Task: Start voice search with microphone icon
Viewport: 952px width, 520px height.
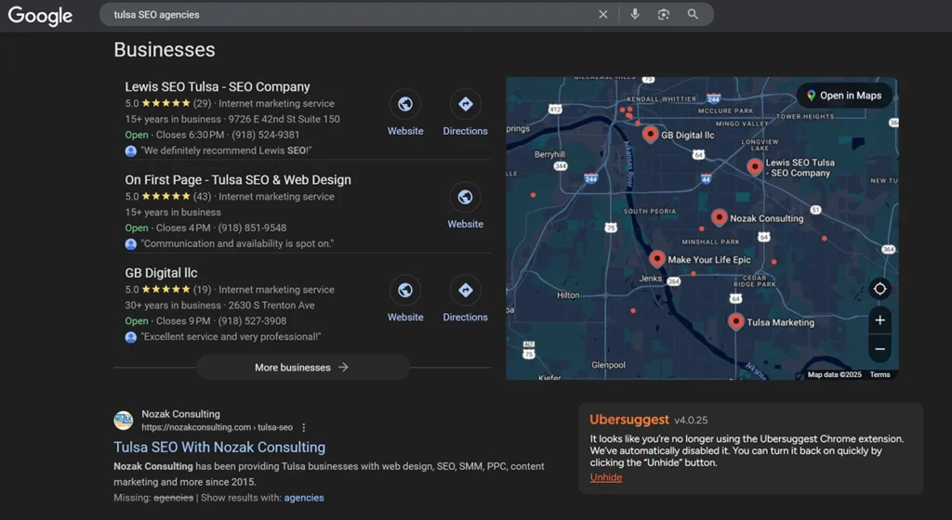Action: [x=635, y=14]
